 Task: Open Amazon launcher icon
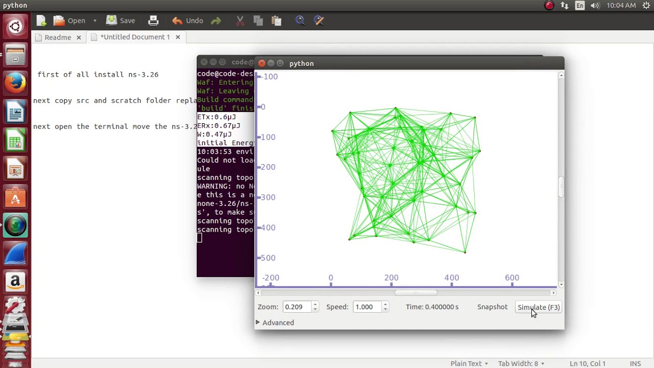15,282
